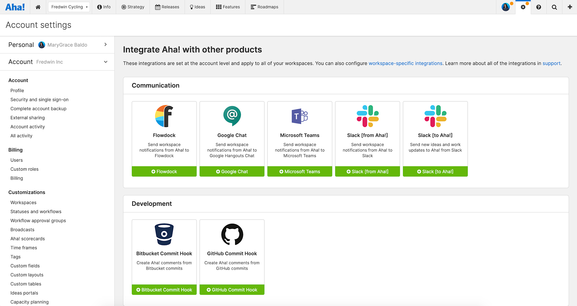Open the Releases menu

(x=167, y=7)
